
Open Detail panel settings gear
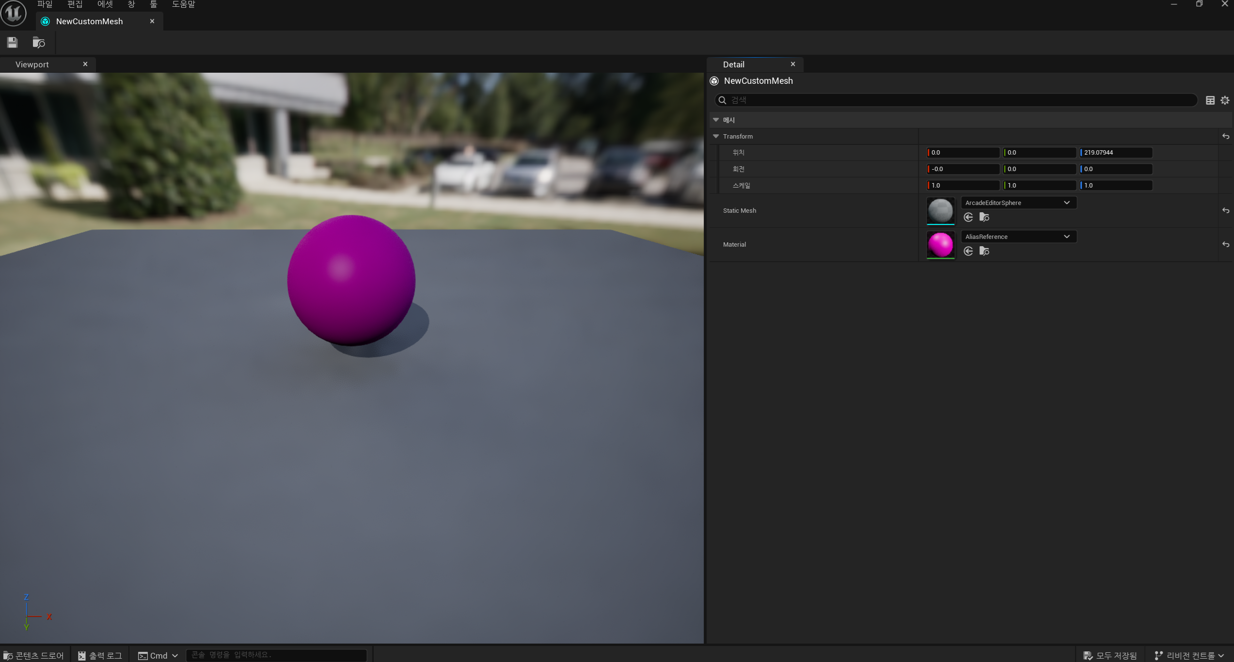point(1225,100)
